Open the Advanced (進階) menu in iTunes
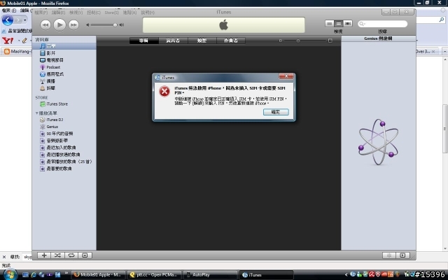This screenshot has height=280, width=448. pos(129,13)
